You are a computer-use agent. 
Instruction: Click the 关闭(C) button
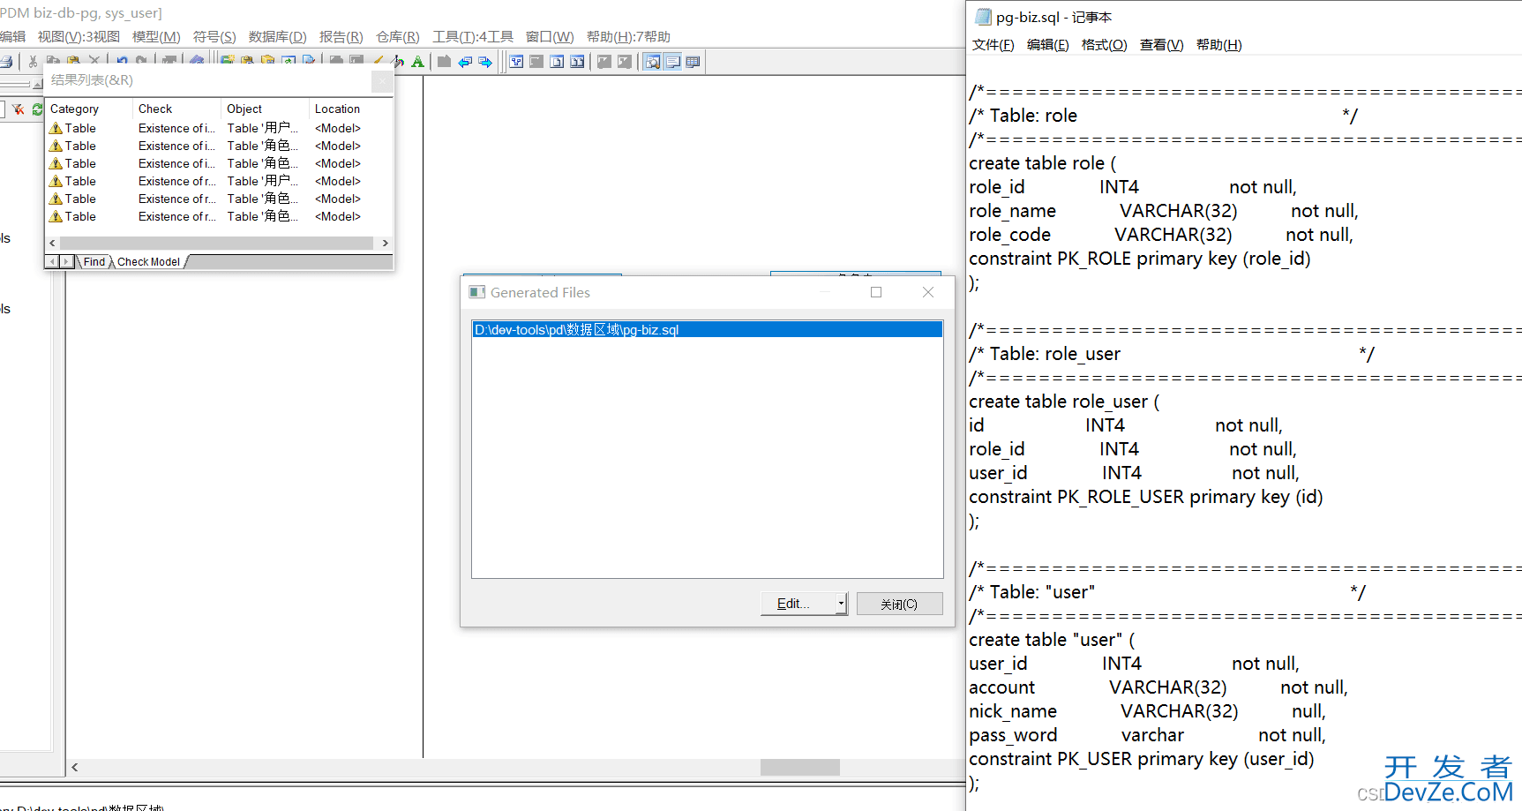899,604
